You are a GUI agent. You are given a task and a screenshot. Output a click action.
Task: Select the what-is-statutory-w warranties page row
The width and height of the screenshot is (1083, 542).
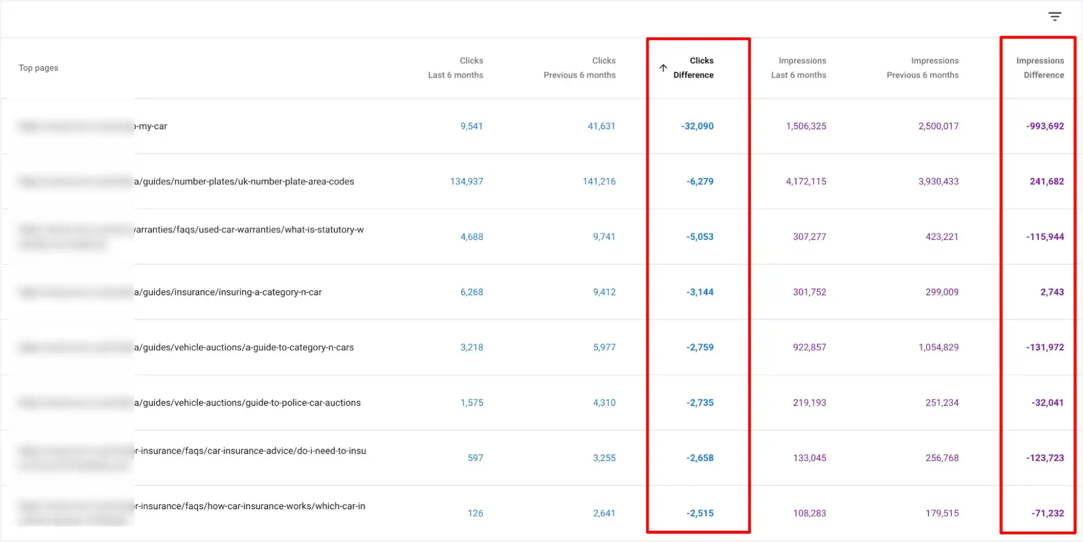[249, 230]
